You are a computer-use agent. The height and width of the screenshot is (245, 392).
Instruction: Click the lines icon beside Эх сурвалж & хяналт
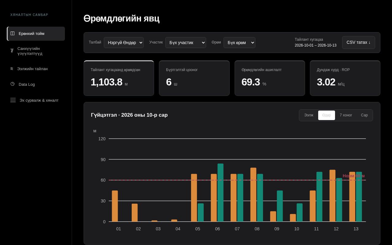click(13, 100)
